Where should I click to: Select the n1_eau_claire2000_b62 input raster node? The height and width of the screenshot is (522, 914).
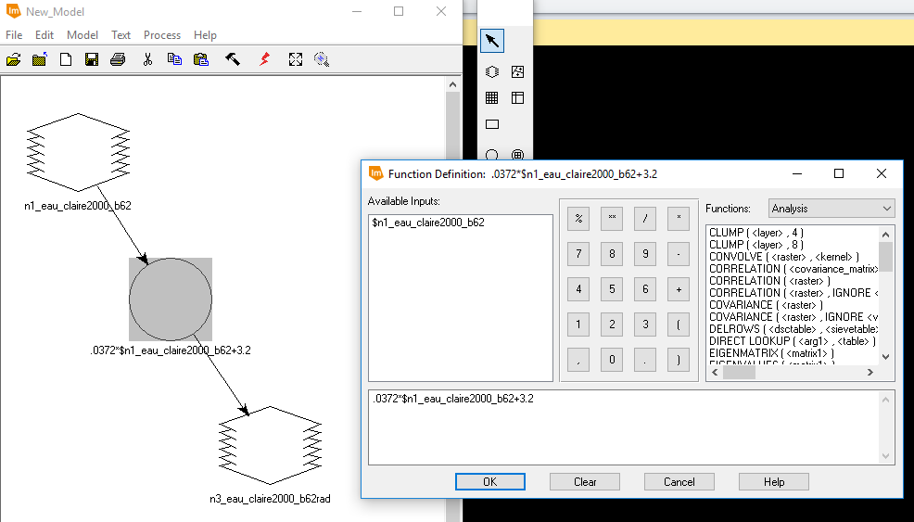(x=78, y=152)
